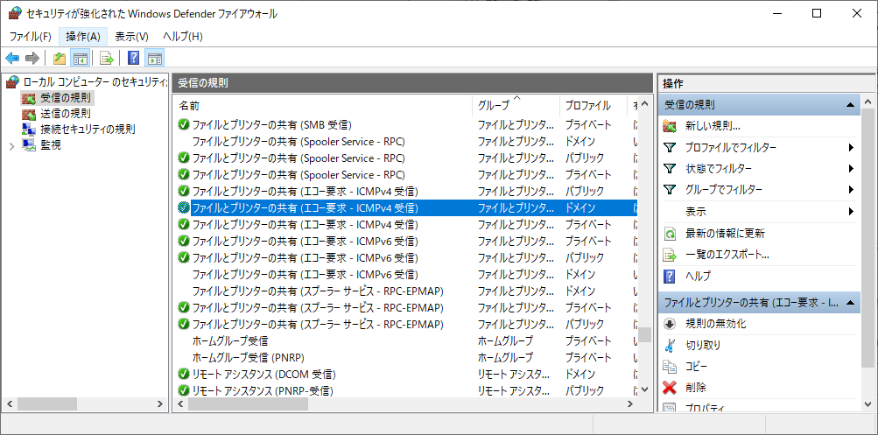878x435 pixels.
Task: Open Help via the toolbar question-mark icon
Action: click(x=133, y=58)
